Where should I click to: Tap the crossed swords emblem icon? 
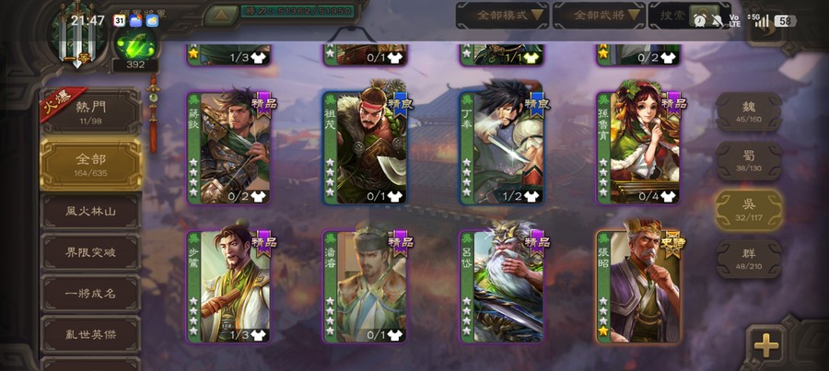point(77,33)
